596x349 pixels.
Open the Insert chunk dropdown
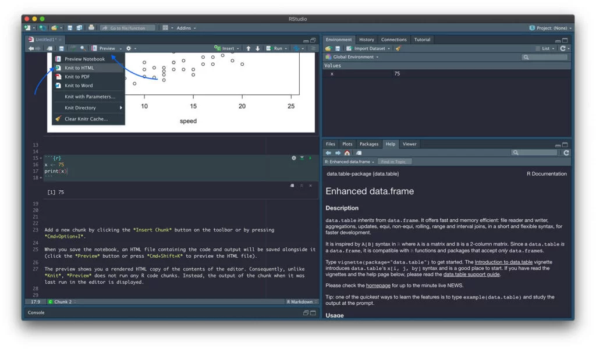[x=238, y=49]
